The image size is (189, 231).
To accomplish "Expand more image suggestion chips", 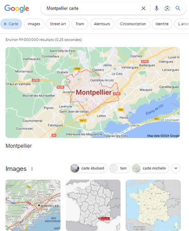I will 176,168.
